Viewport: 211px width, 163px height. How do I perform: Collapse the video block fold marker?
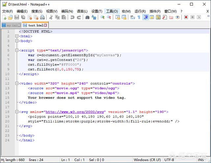tap(17, 83)
